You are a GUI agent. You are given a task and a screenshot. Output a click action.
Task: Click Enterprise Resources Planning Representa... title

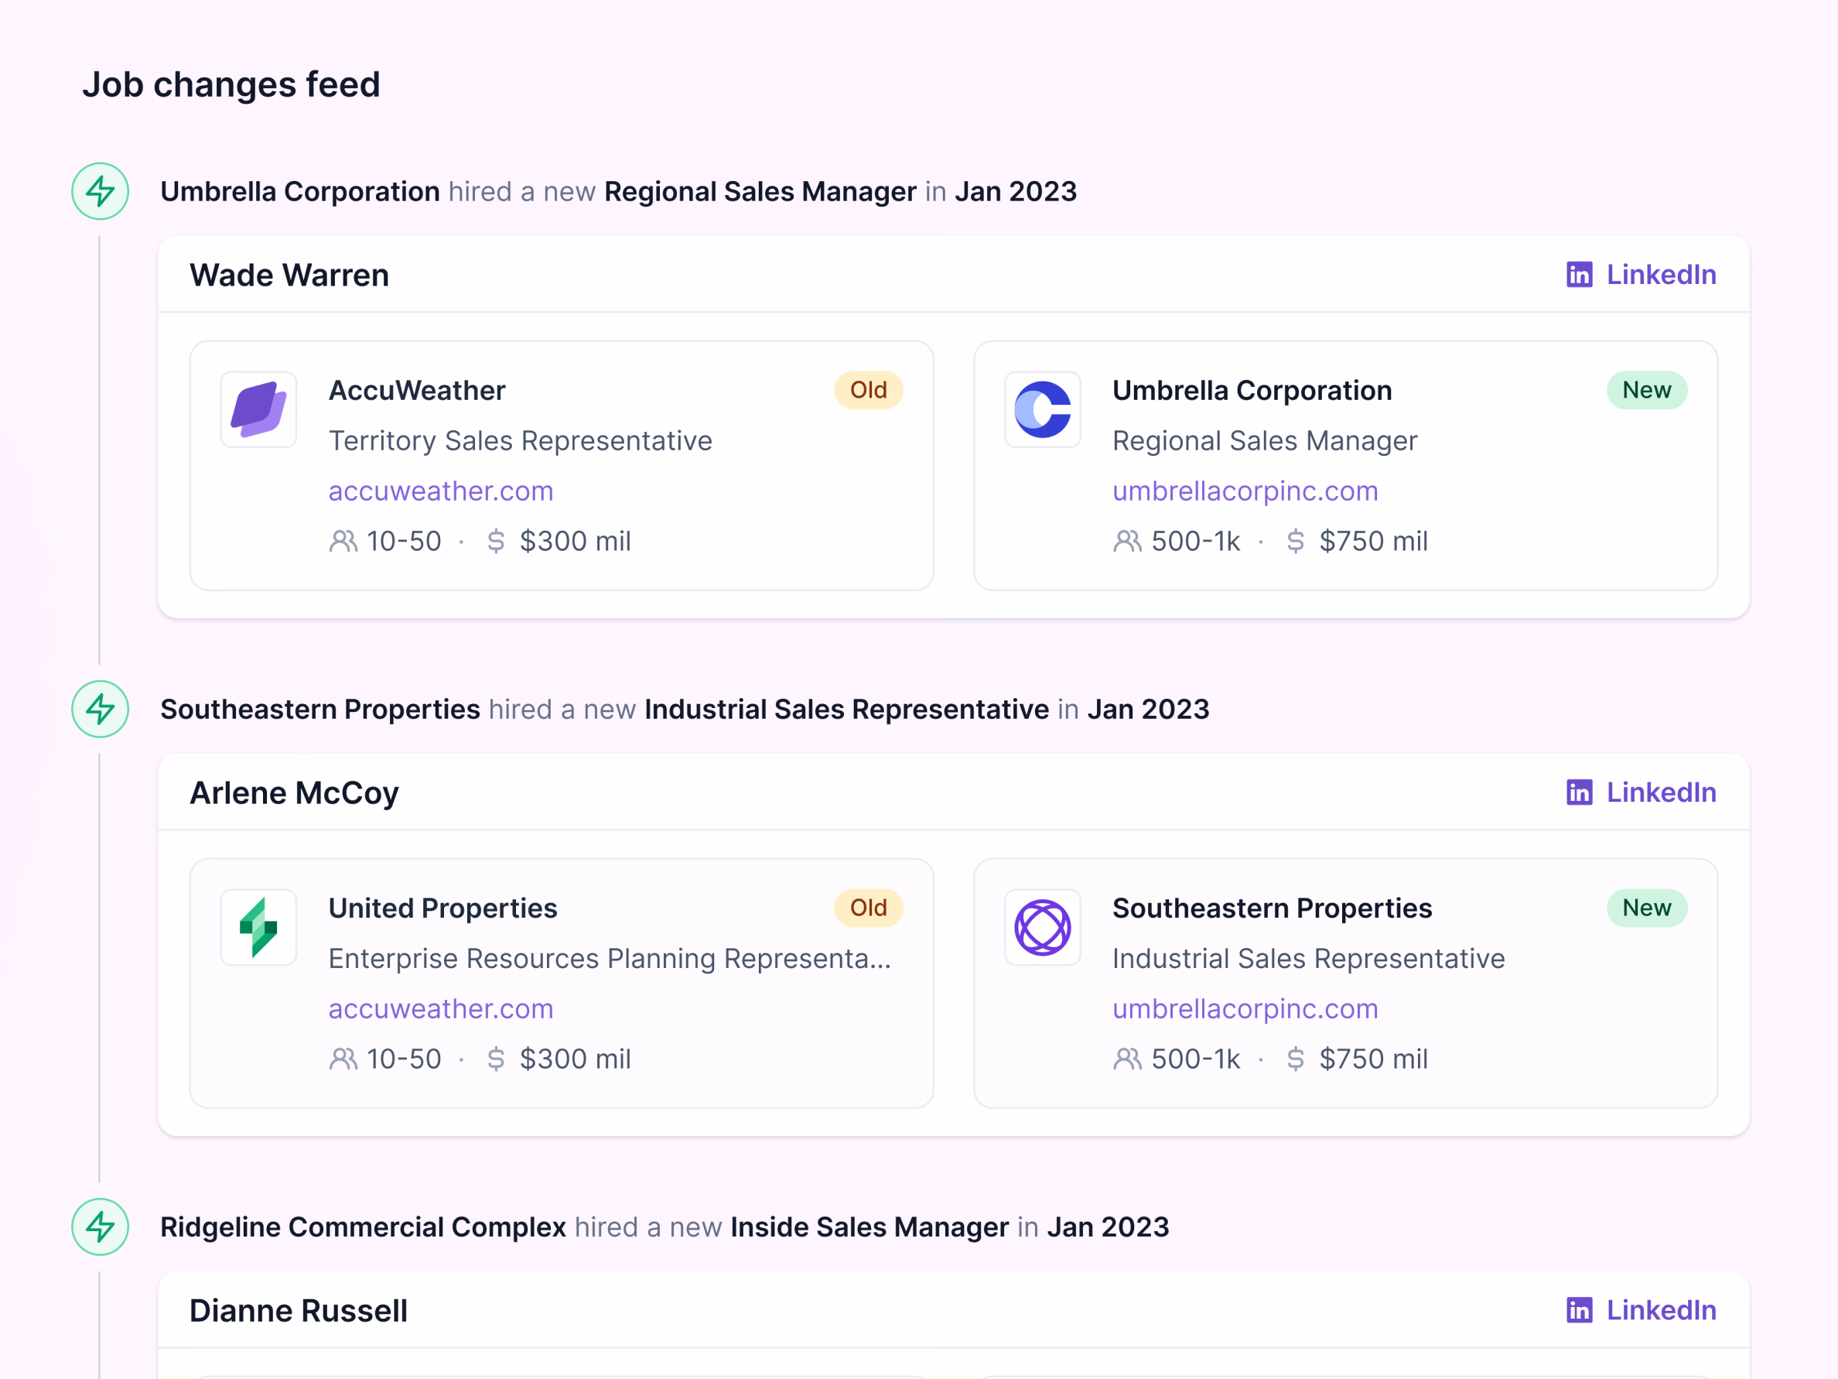click(609, 958)
